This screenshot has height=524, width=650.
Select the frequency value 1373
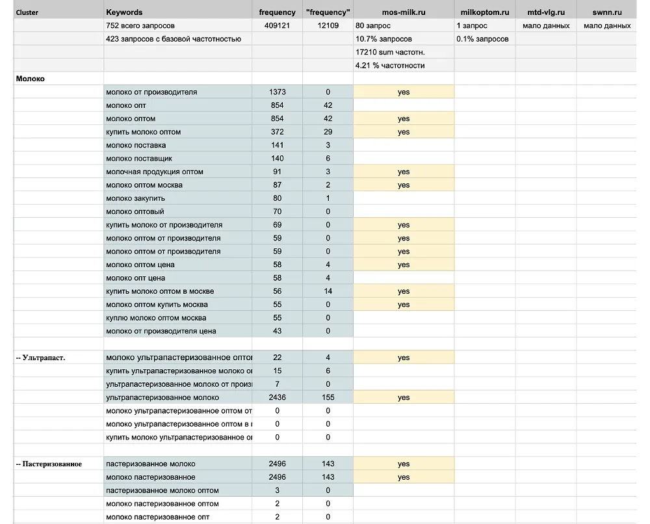277,92
